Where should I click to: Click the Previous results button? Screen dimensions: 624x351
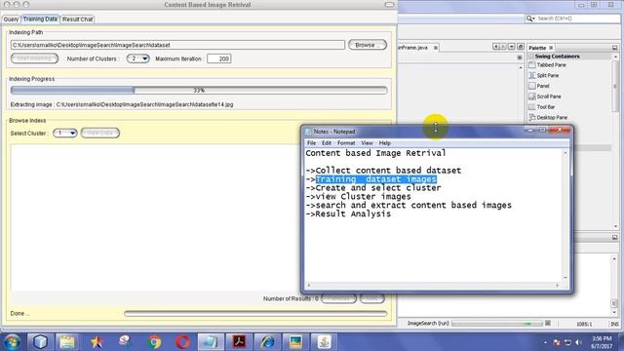click(338, 298)
